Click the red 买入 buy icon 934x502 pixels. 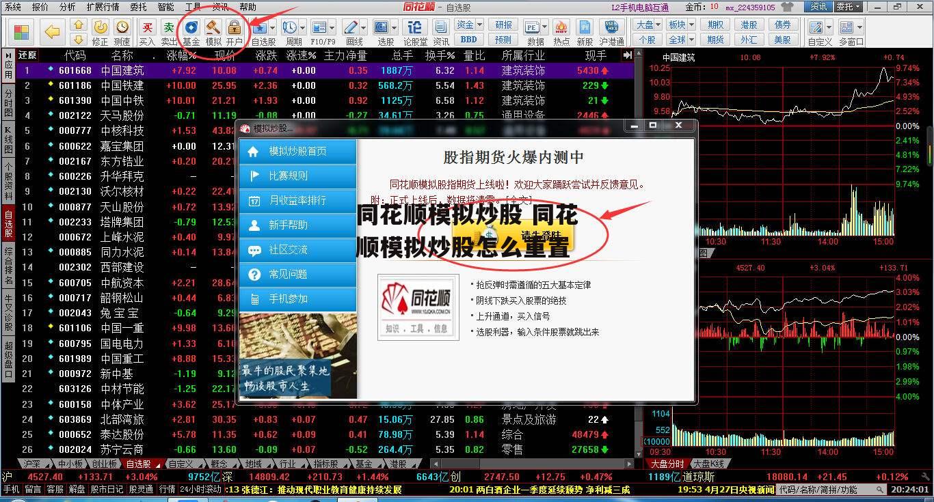147,27
